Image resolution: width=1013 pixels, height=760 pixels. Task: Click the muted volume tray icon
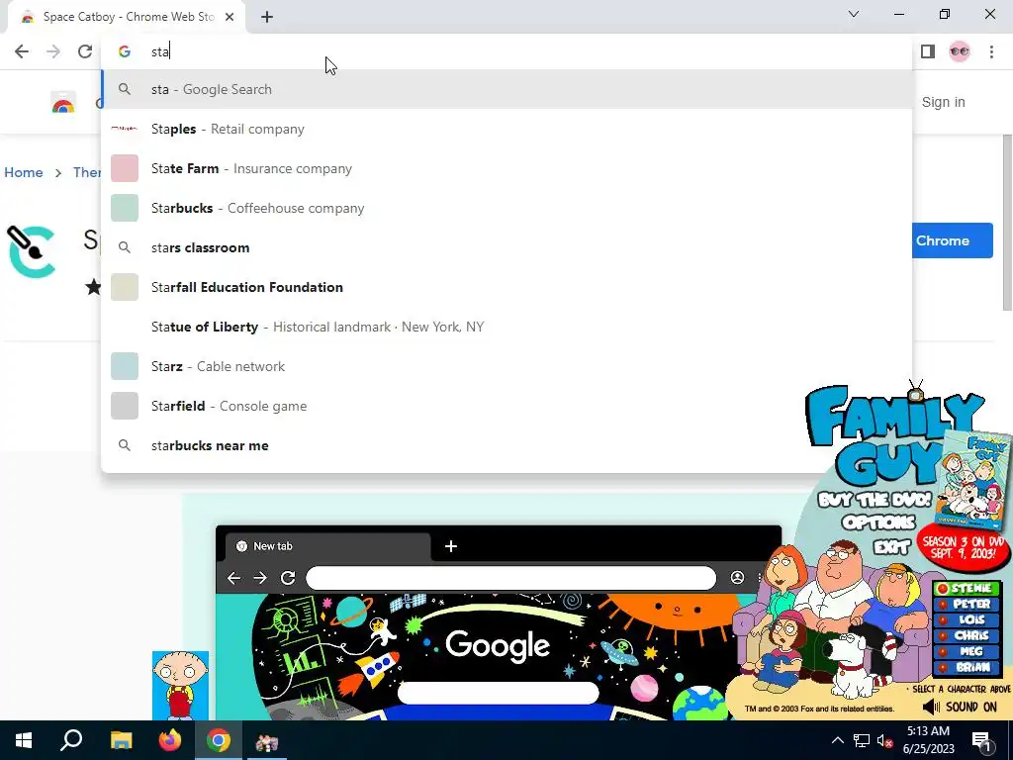point(885,740)
